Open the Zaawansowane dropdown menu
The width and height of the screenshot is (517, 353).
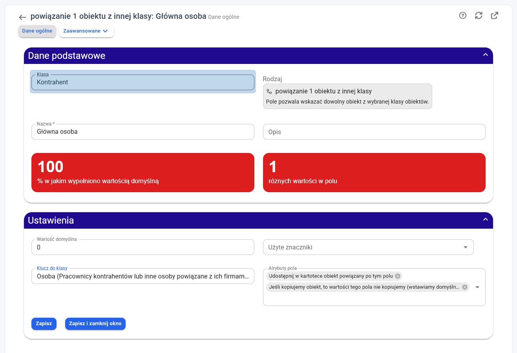[x=86, y=31]
